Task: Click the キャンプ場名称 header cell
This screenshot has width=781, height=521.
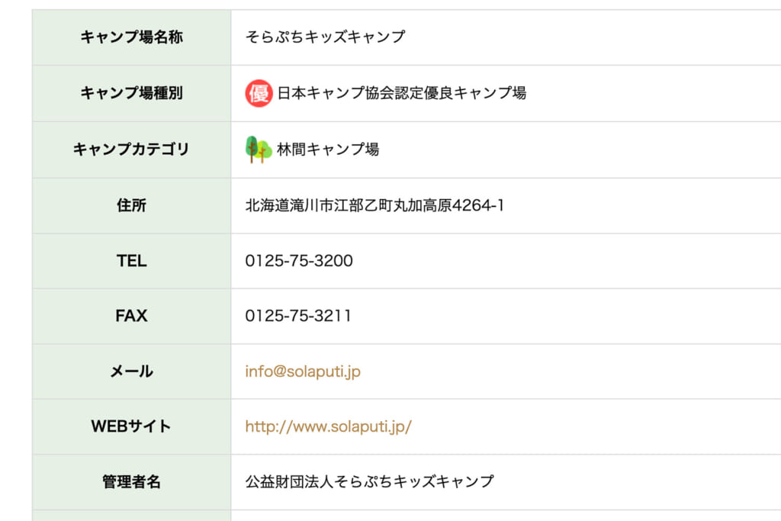Action: (x=132, y=37)
